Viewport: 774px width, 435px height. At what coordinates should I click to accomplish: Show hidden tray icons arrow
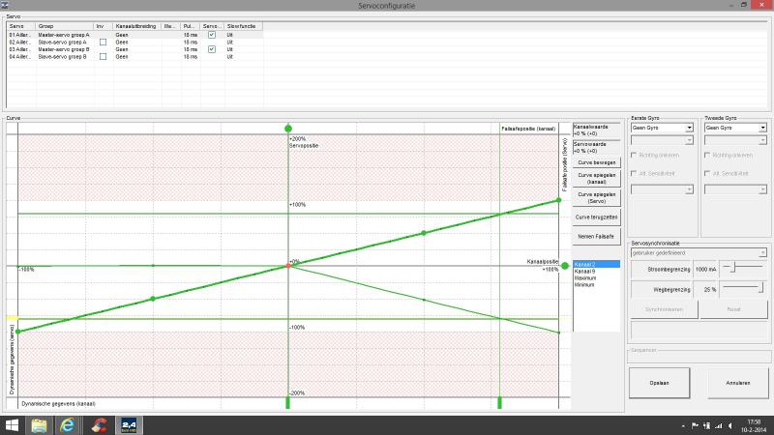click(x=683, y=426)
